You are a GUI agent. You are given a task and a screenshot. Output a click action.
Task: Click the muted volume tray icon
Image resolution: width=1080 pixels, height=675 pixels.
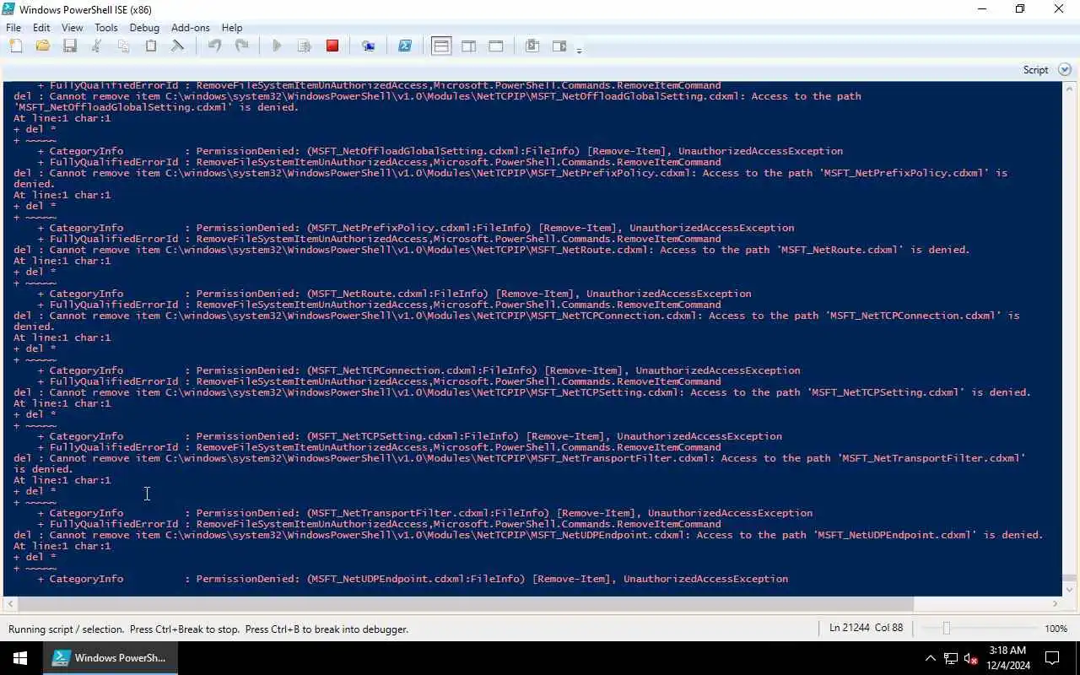[x=971, y=658]
